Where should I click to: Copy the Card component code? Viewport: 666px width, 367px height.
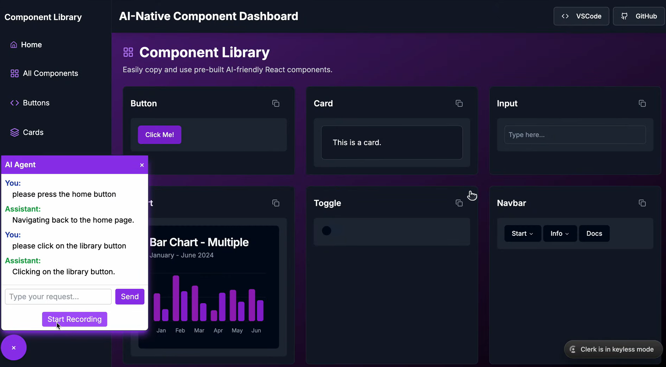(x=459, y=104)
